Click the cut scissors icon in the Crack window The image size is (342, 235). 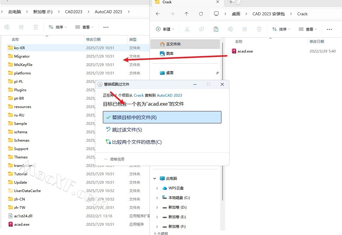tap(187, 29)
